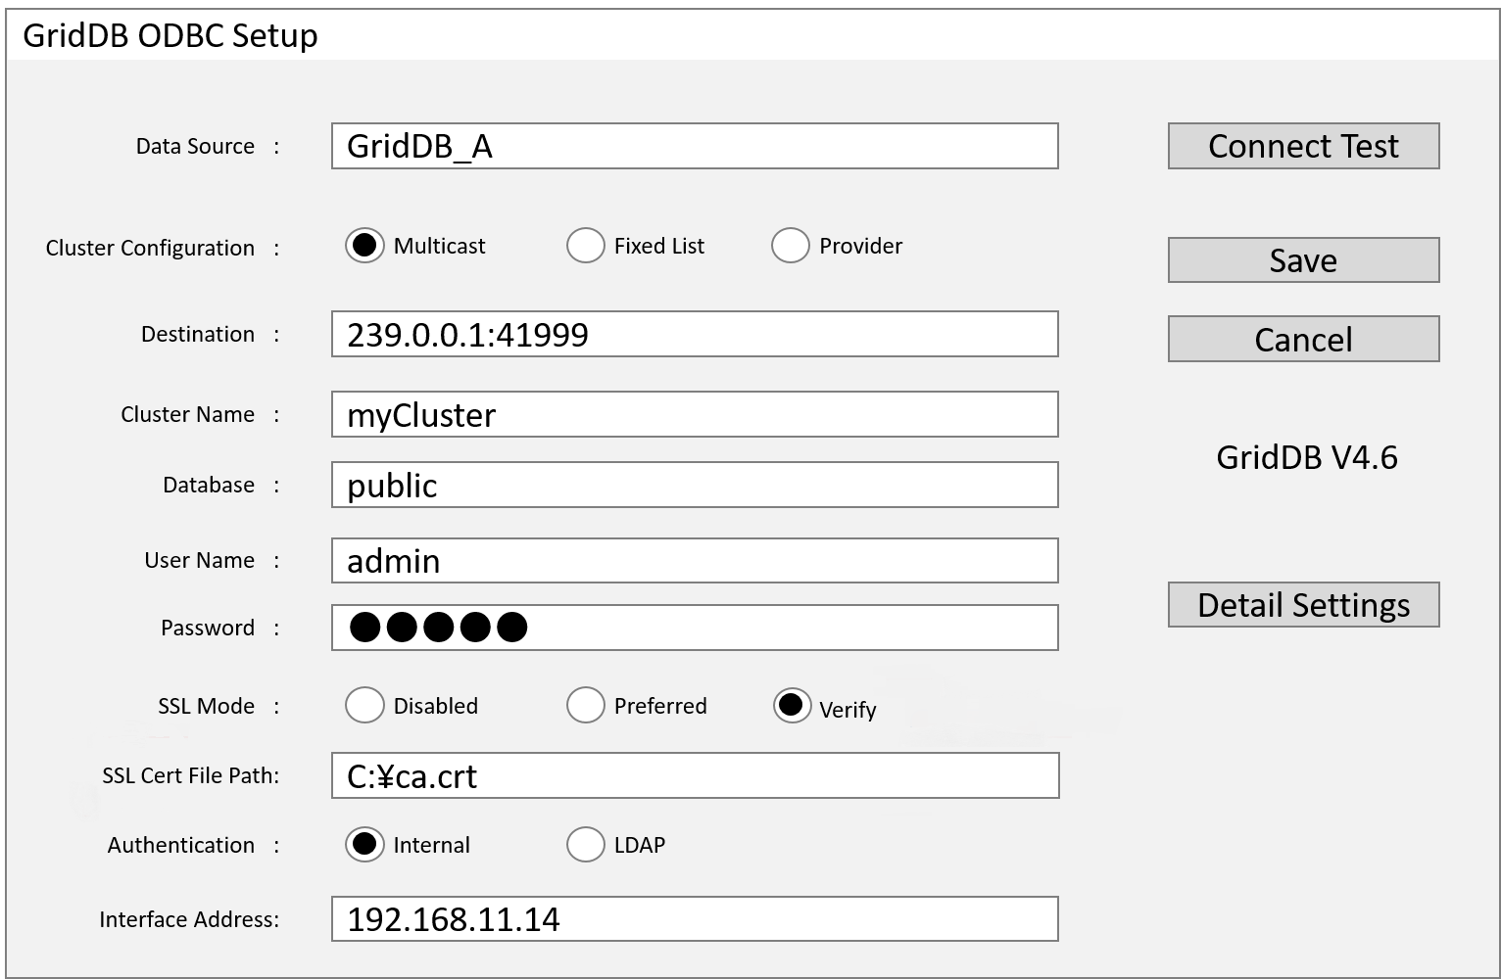Select Verify SSL Mode radio button
The image size is (1501, 979).
[x=792, y=706]
